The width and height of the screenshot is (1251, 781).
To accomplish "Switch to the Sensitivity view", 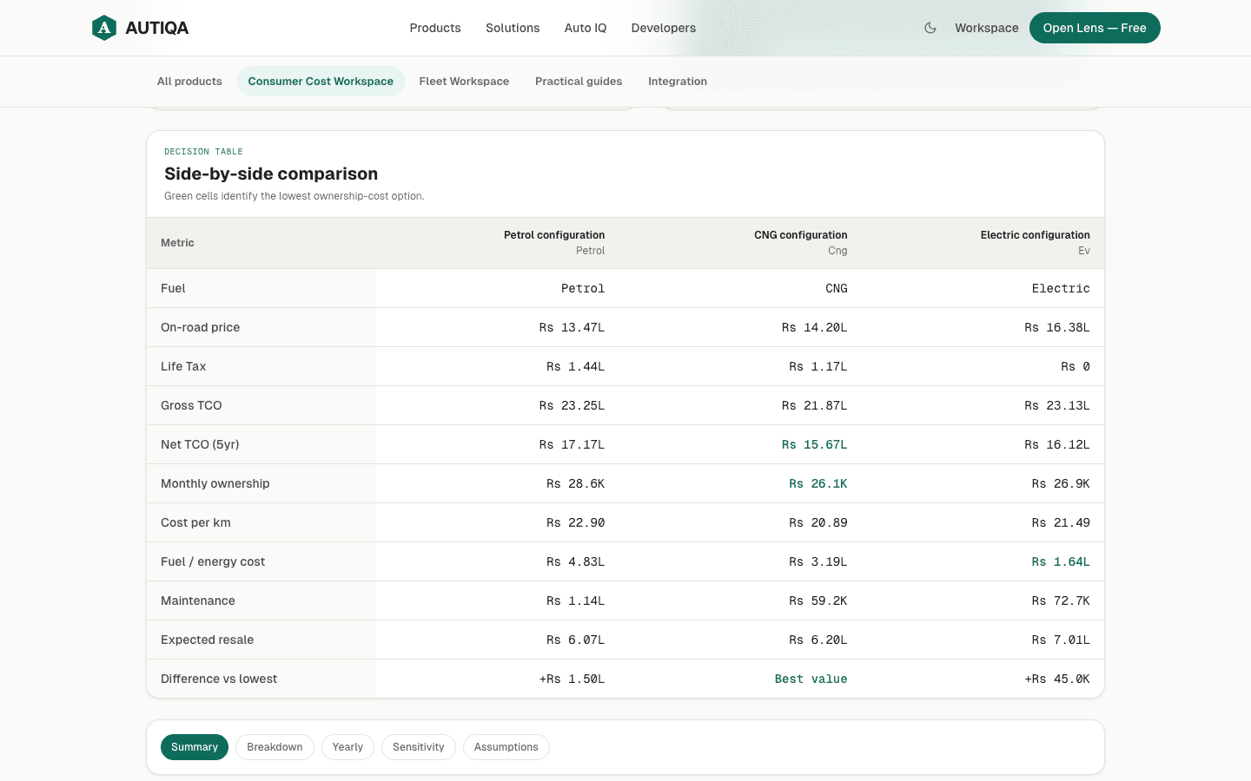I will 418,747.
